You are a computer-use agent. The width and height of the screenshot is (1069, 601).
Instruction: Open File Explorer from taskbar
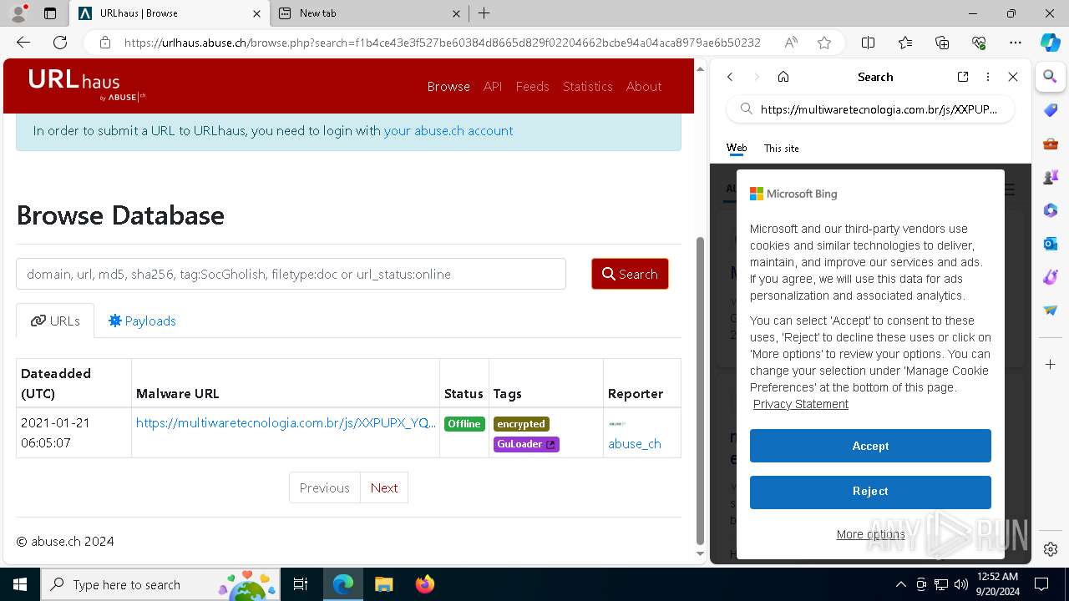(x=383, y=584)
